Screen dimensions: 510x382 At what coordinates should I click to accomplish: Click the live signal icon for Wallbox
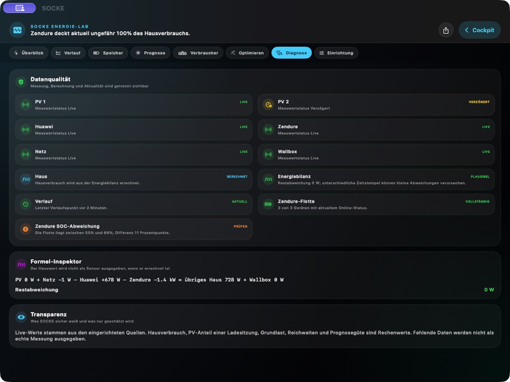(x=268, y=155)
